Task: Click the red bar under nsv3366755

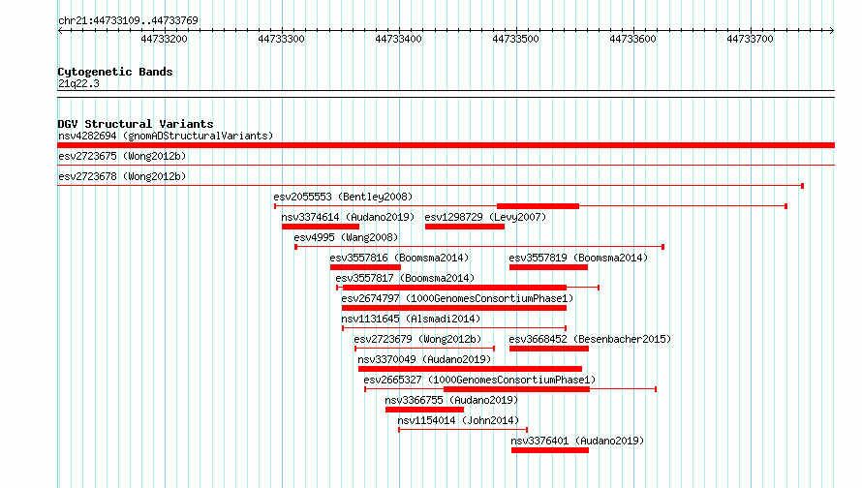Action: click(424, 410)
